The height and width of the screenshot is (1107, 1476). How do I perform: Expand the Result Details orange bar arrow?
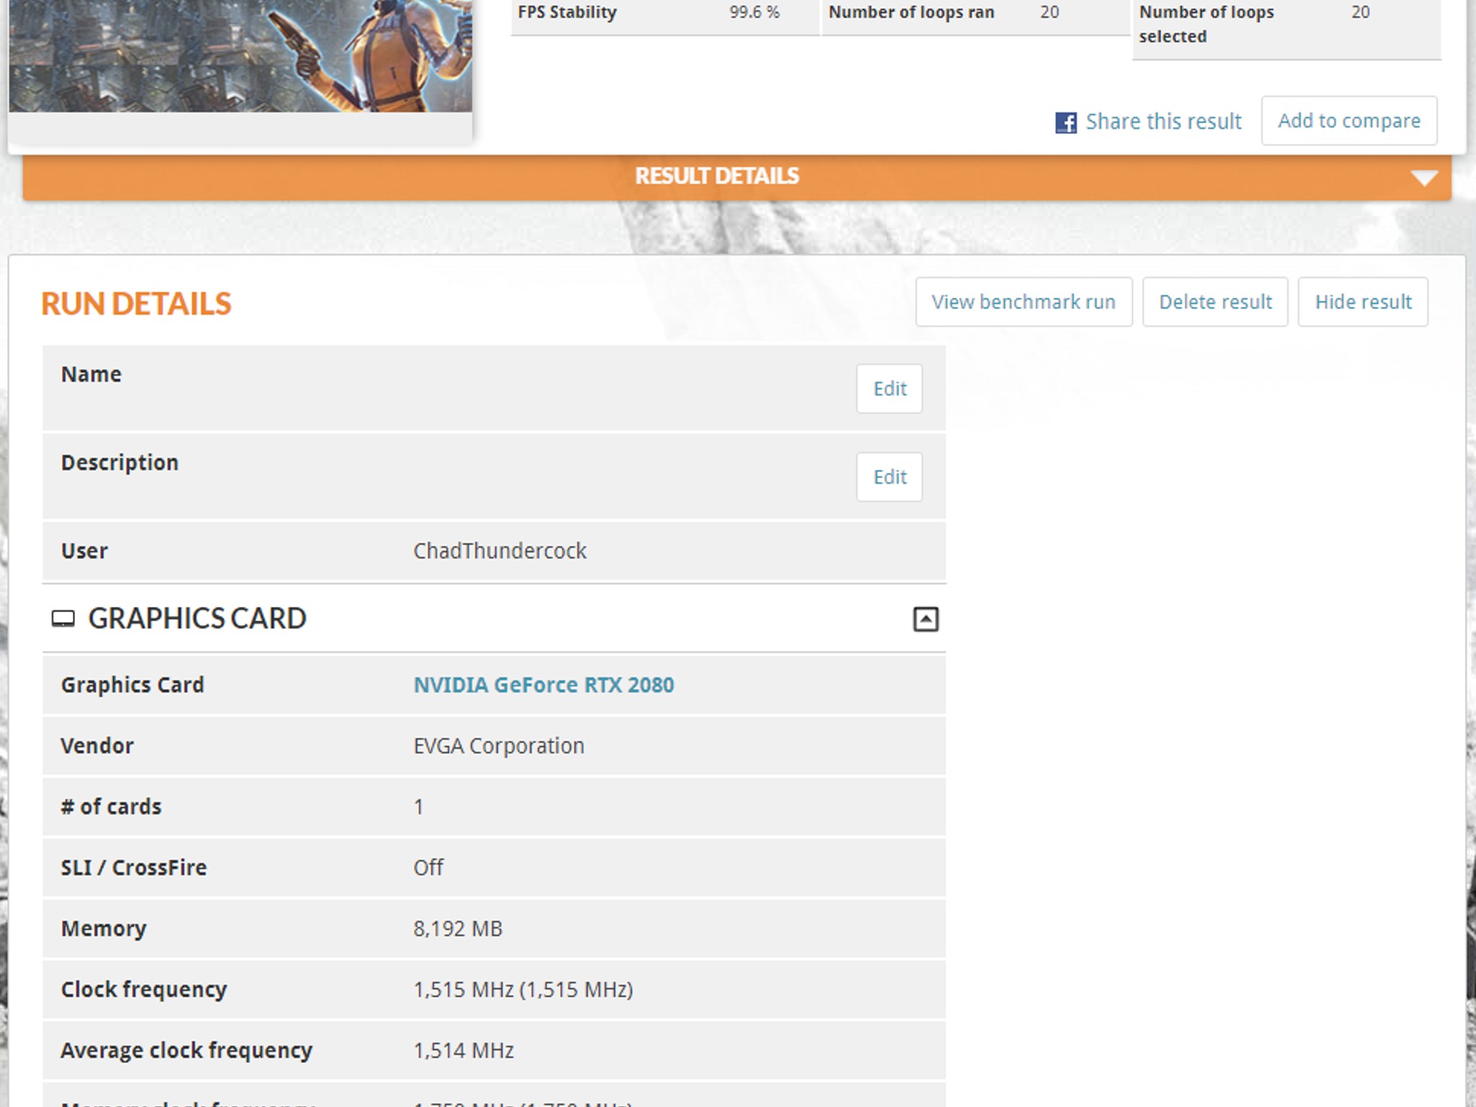(x=1424, y=178)
